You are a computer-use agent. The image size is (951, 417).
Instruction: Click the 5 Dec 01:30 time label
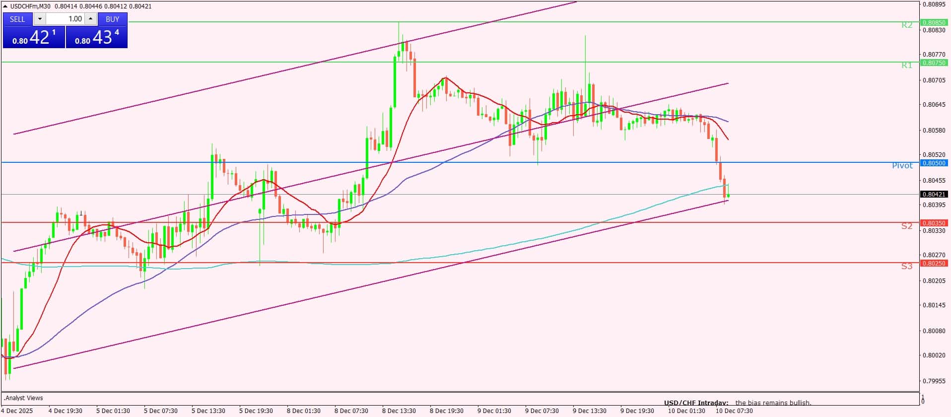tap(113, 411)
